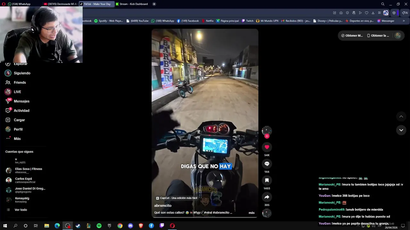
Task: Follow creator via red plus badge
Action: 267,136
